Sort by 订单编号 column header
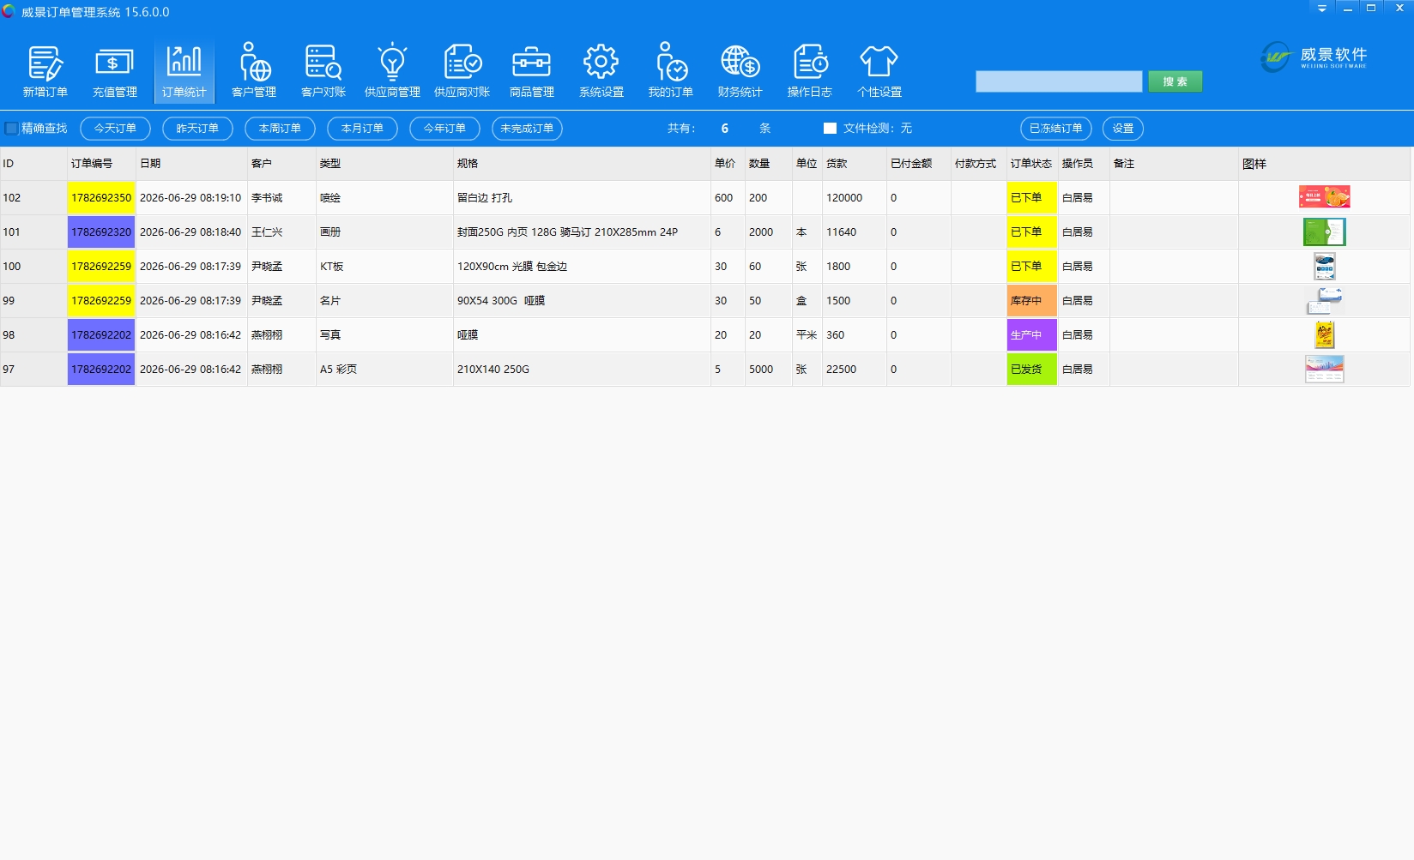The height and width of the screenshot is (860, 1414). pyautogui.click(x=101, y=164)
